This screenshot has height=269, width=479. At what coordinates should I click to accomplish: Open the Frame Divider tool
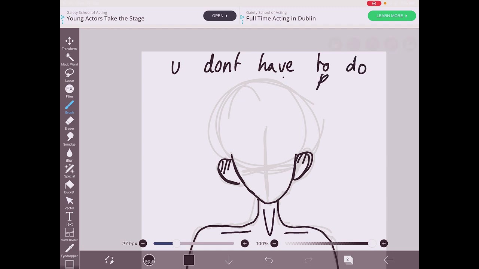(69, 235)
